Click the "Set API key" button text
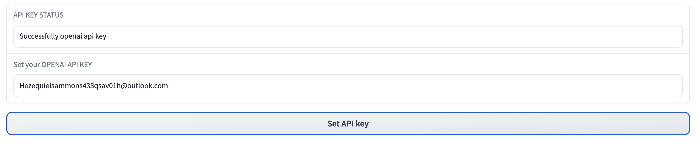The width and height of the screenshot is (700, 144). [348, 123]
